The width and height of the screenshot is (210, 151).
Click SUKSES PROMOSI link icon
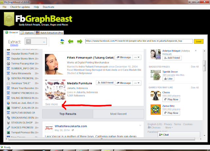click(8, 128)
